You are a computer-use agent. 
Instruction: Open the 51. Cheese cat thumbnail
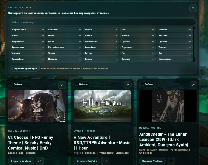point(37,106)
